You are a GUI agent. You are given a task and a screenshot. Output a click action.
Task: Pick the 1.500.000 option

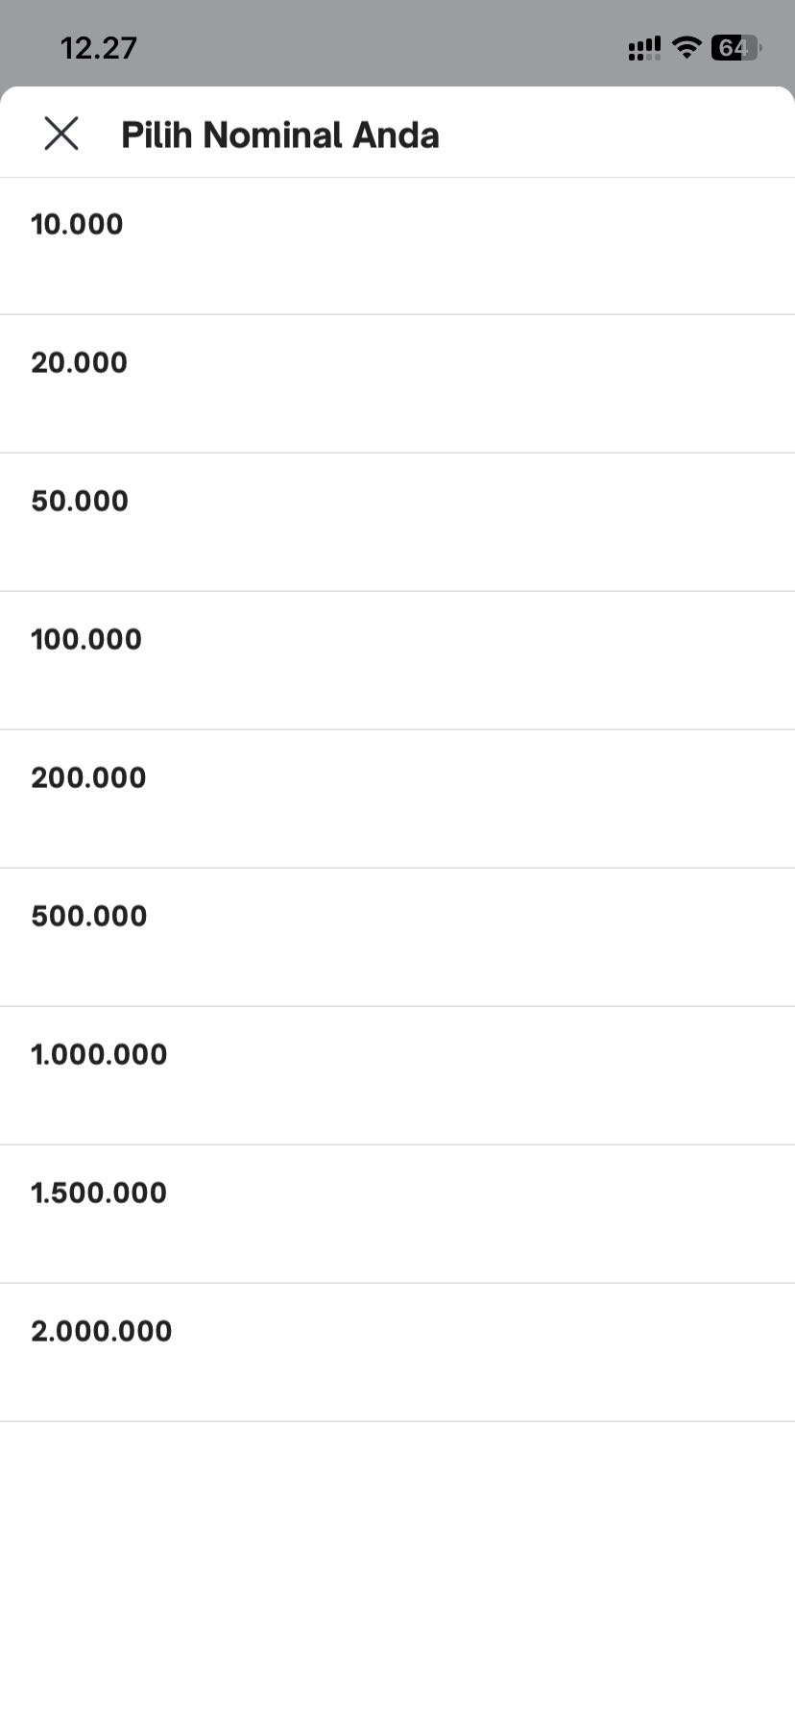(x=397, y=1215)
